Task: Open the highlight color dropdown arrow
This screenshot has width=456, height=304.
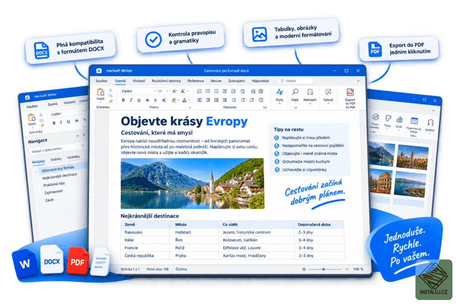Action: click(178, 100)
